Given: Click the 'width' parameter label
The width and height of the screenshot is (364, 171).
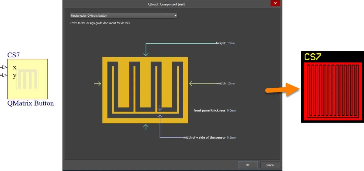Looking at the screenshot, I should [x=221, y=83].
